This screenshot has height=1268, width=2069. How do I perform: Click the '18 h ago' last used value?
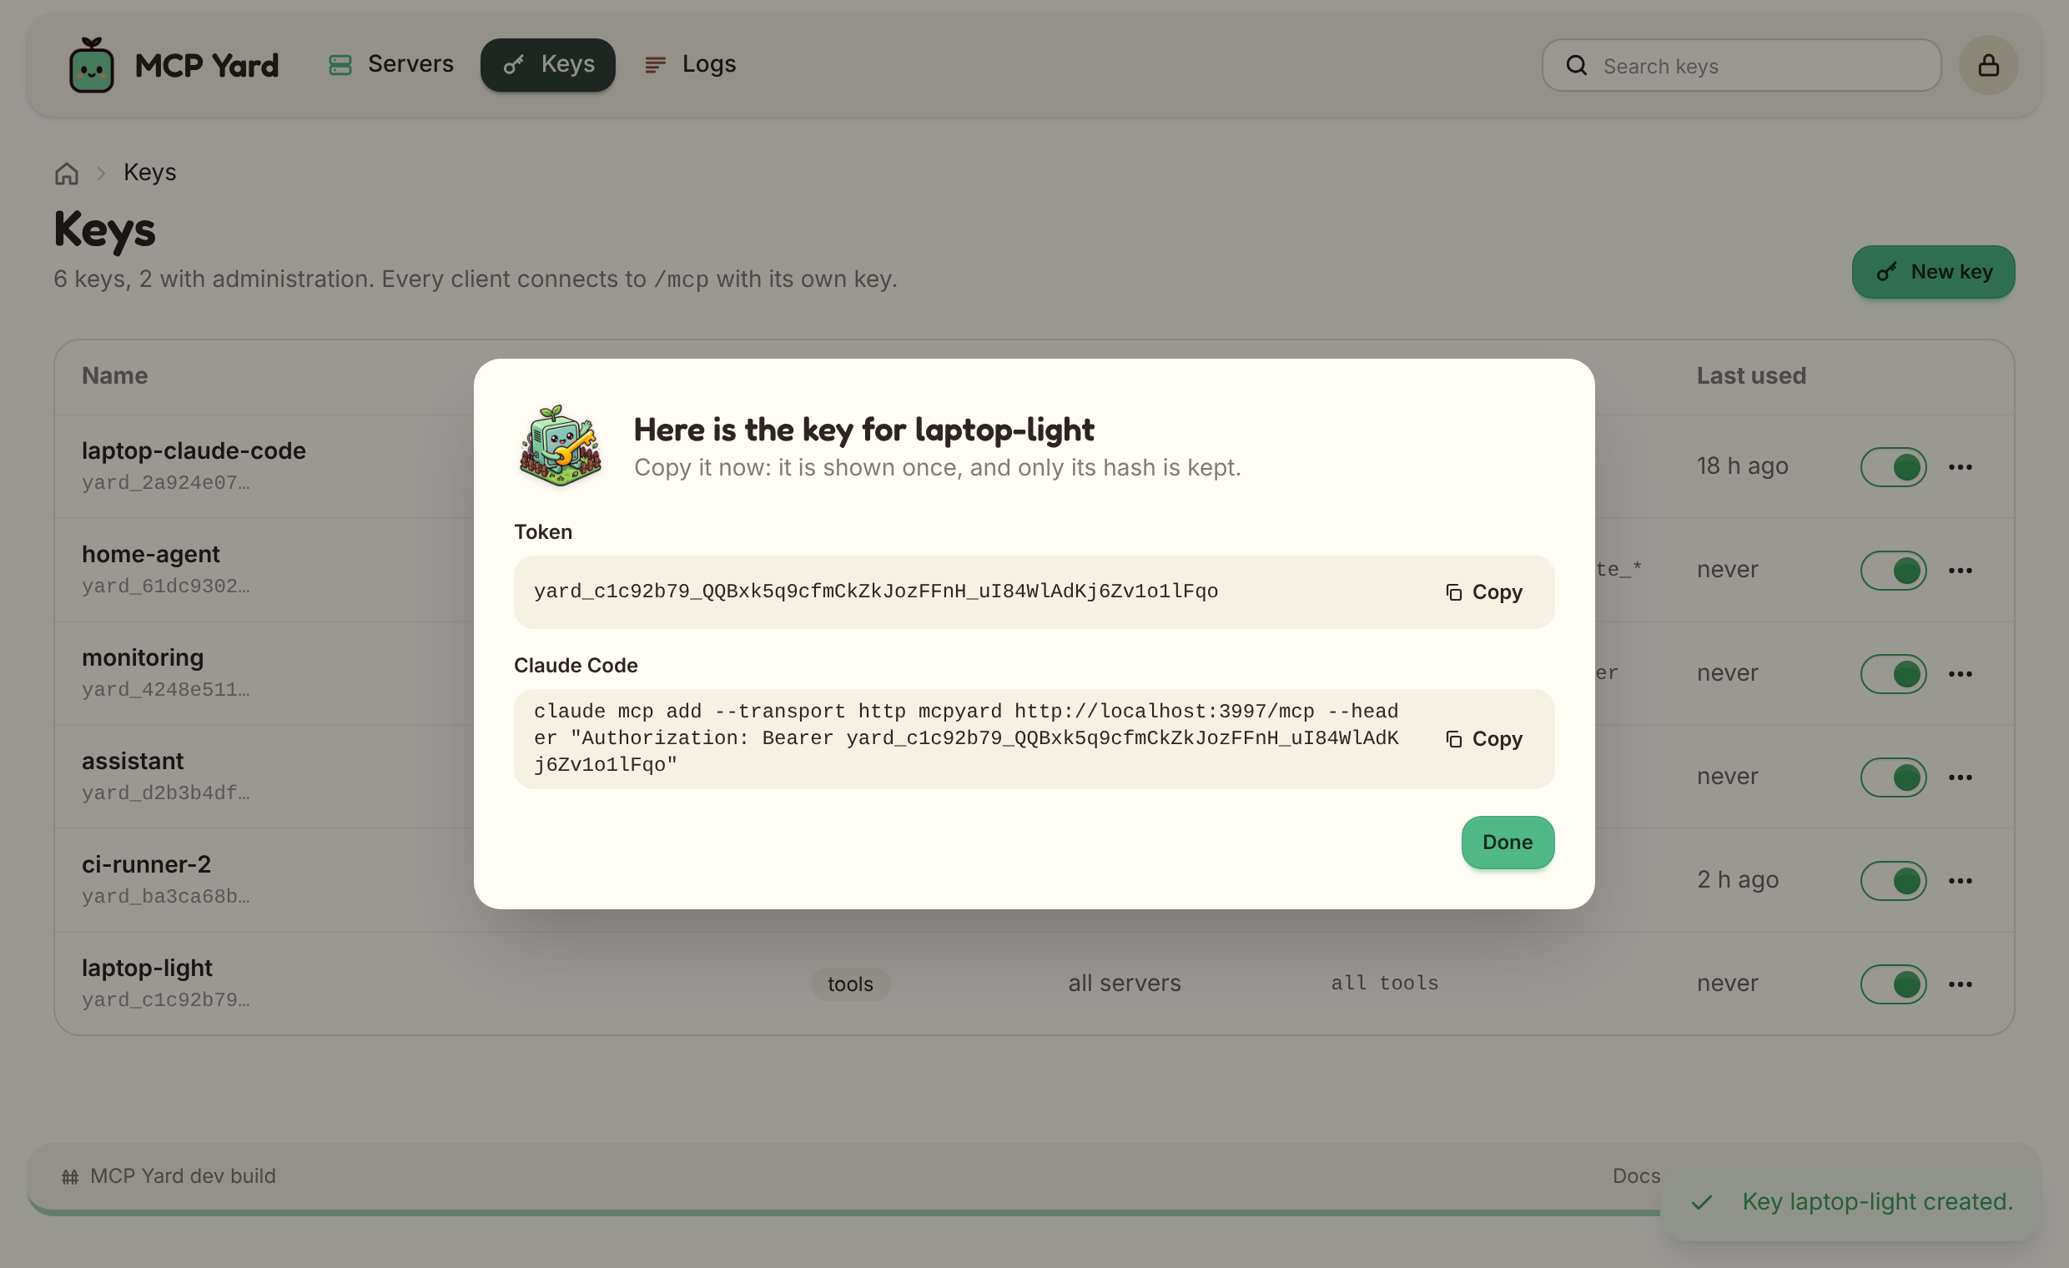pyautogui.click(x=1741, y=466)
